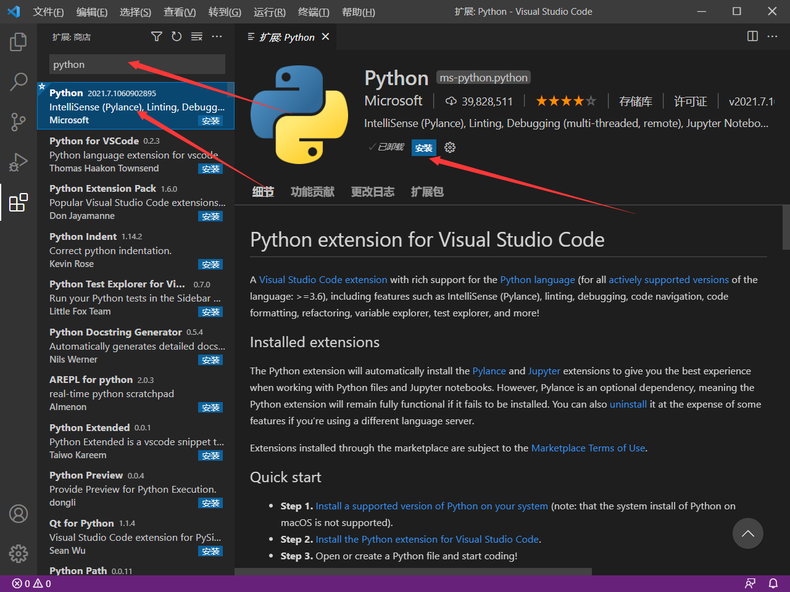
Task: Install the Python Extended extension
Action: pos(211,456)
